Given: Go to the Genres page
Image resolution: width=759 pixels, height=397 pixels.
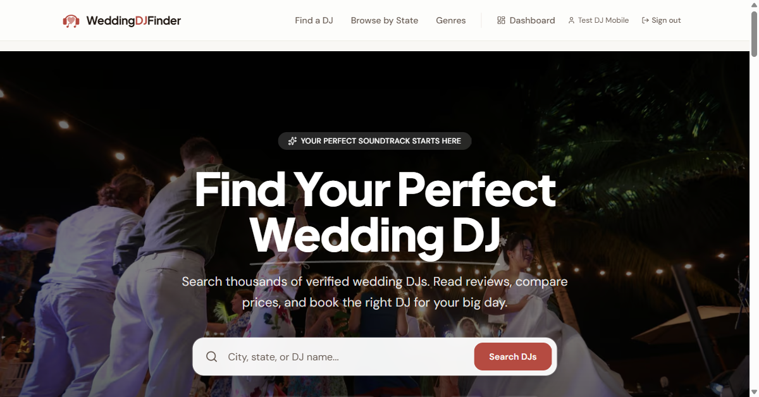Looking at the screenshot, I should click(x=451, y=20).
